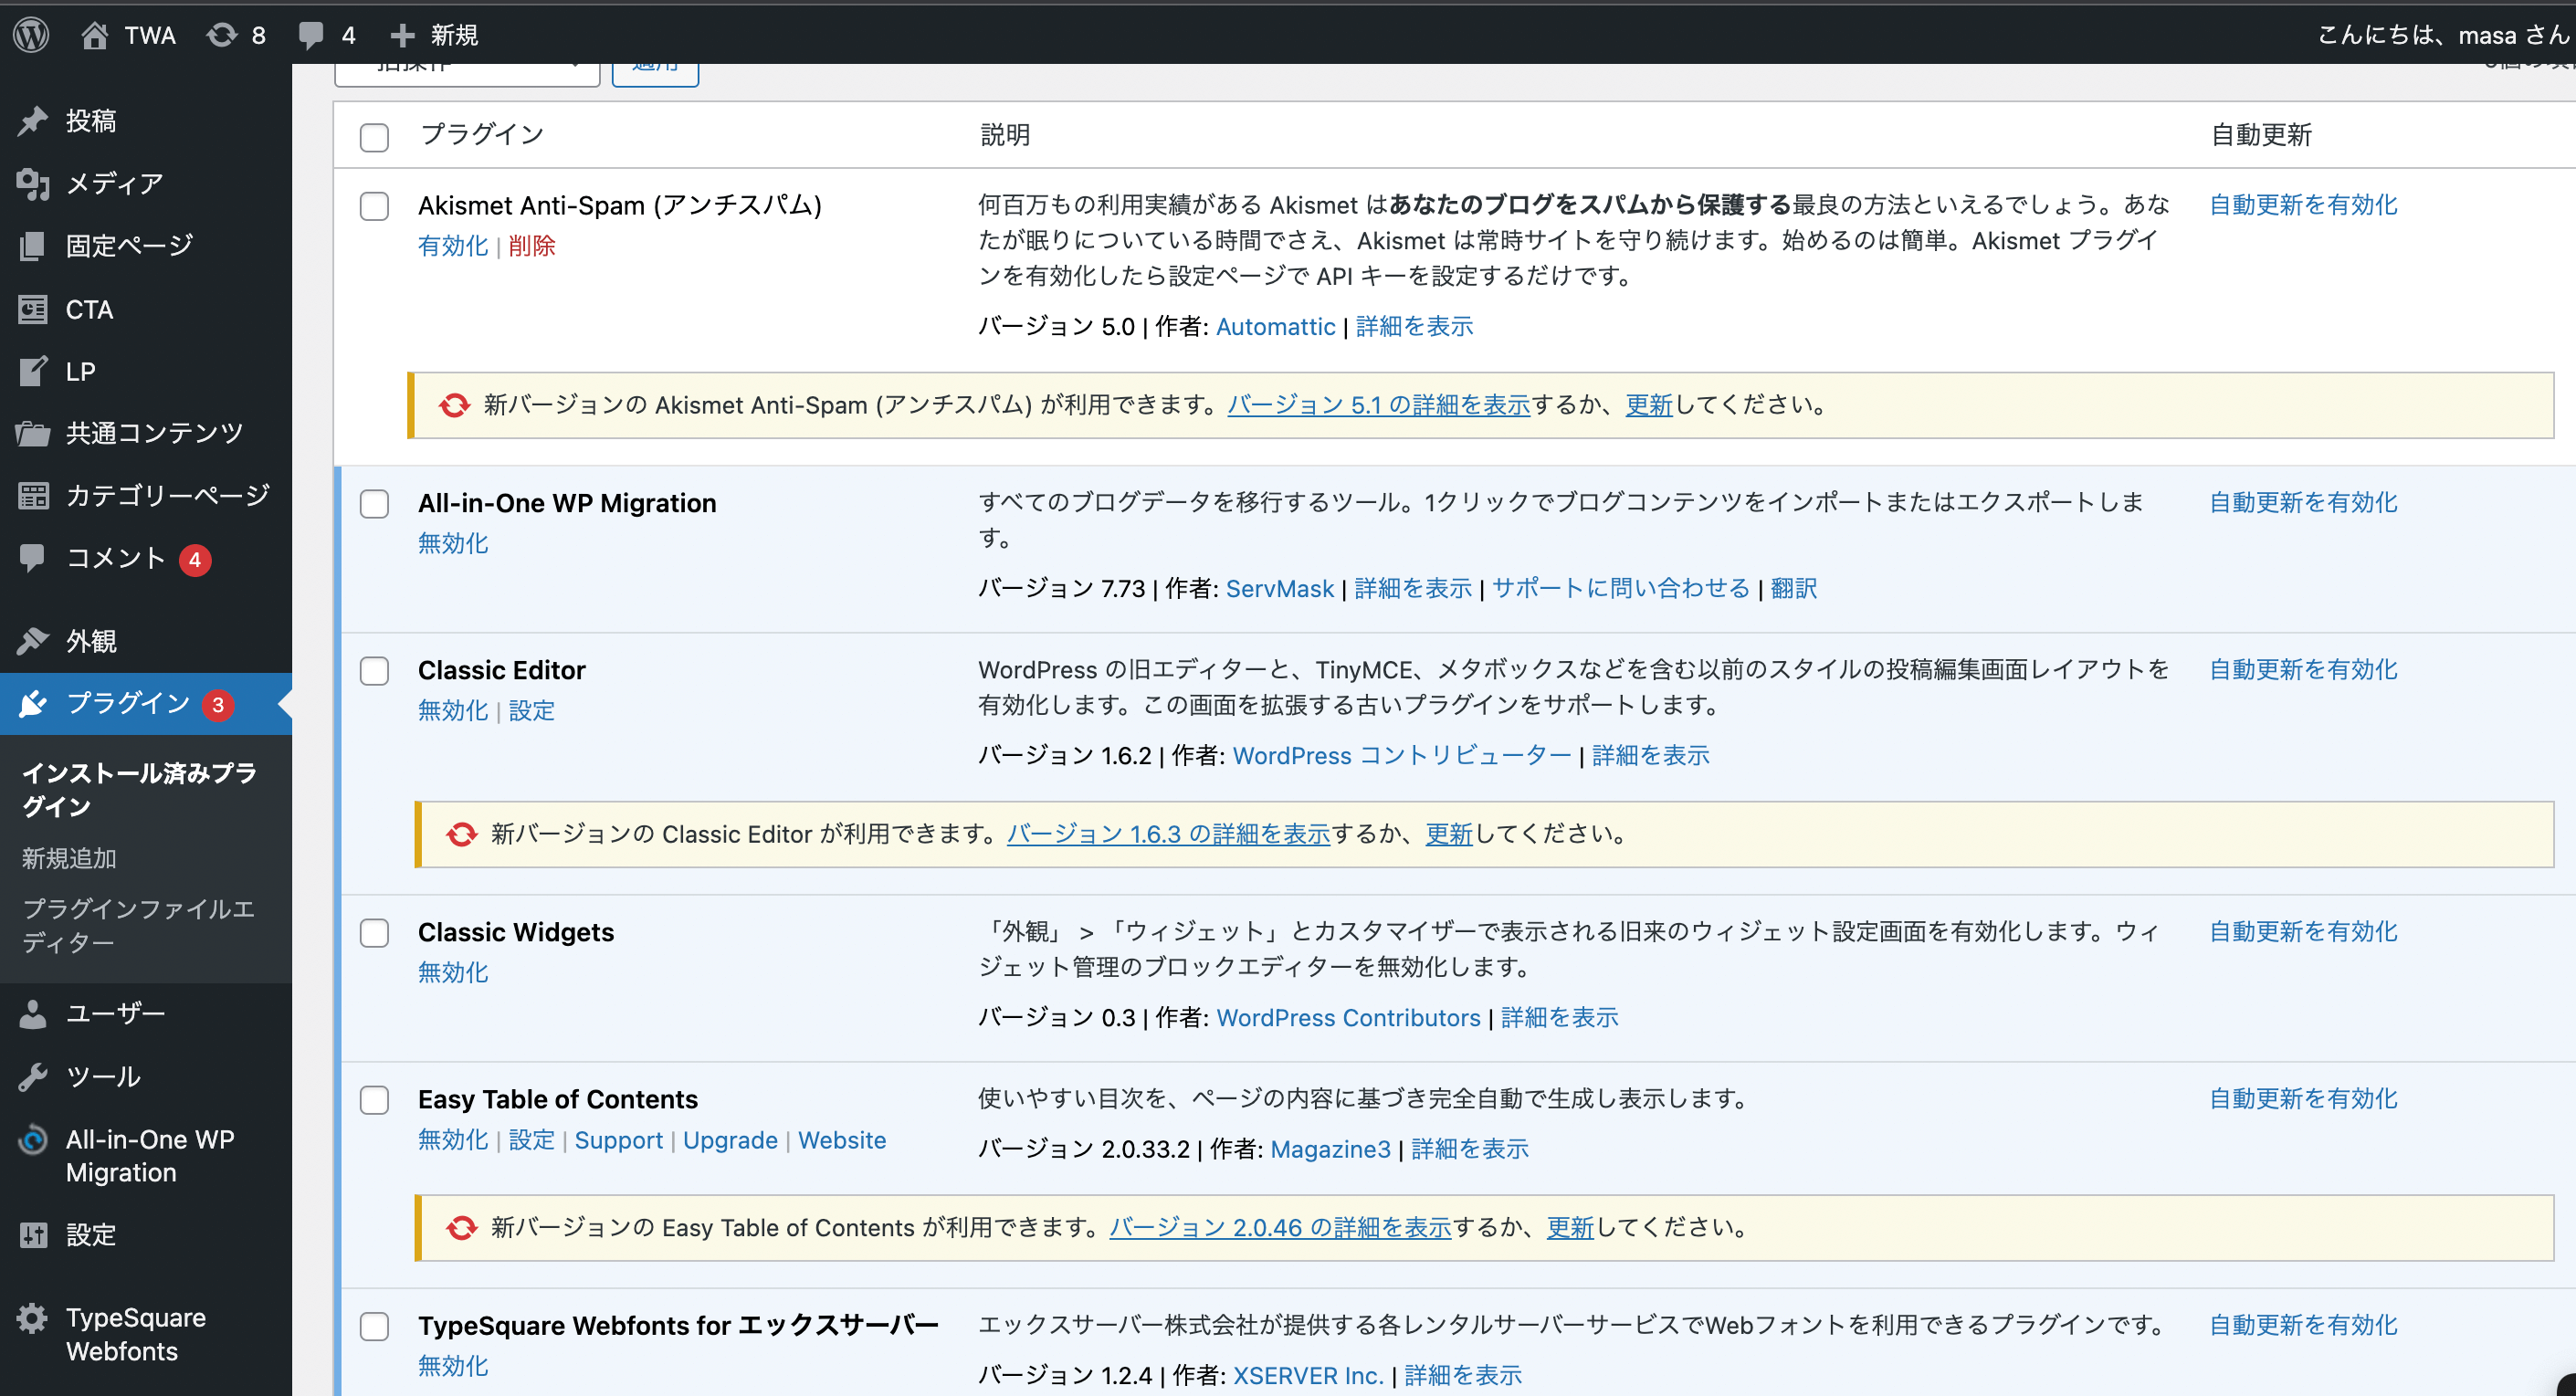This screenshot has width=2576, height=1396.
Task: Open ツール wrench icon
Action: [x=33, y=1076]
